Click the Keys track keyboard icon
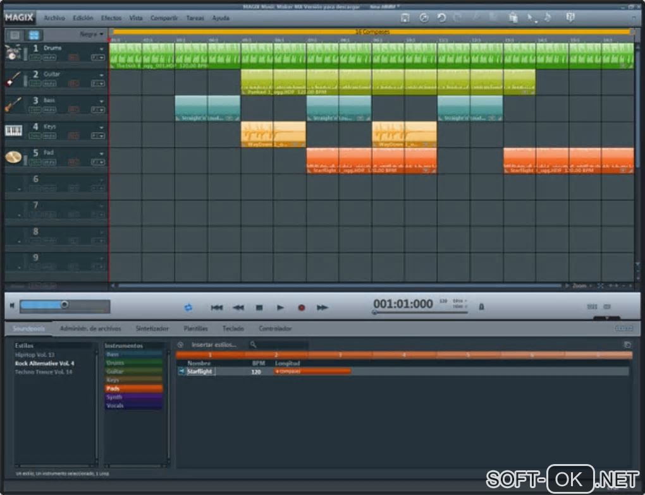 [x=13, y=131]
